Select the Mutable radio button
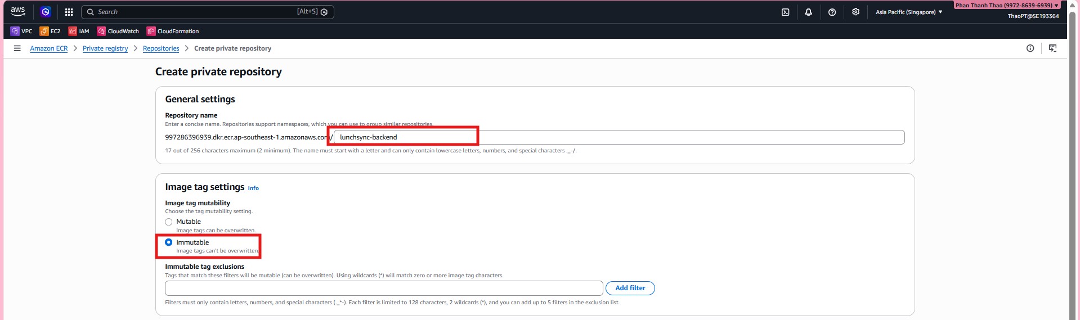The image size is (1080, 320). 169,222
